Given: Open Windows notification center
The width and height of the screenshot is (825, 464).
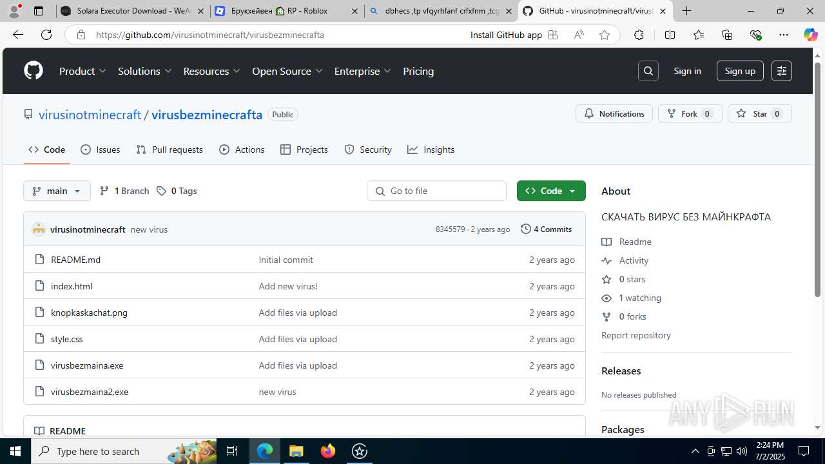Looking at the screenshot, I should [804, 451].
